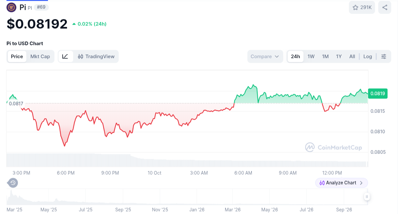Click the chevron arrow in Analyze Chart

[361, 183]
